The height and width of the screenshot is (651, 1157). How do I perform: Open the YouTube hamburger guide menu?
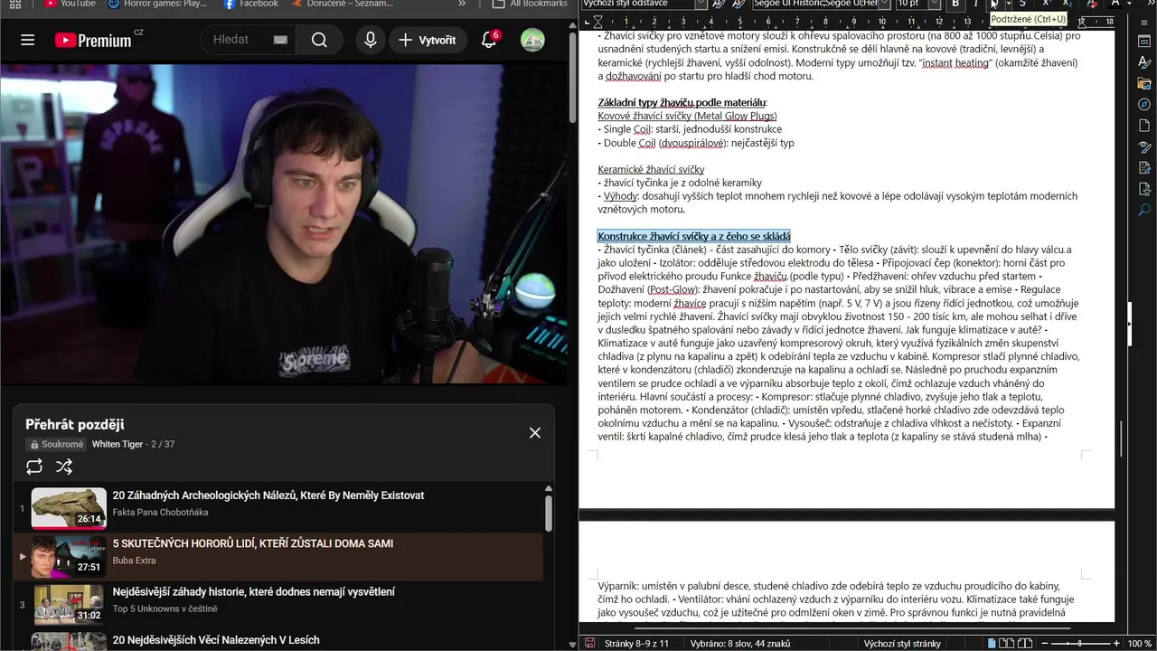click(x=27, y=40)
